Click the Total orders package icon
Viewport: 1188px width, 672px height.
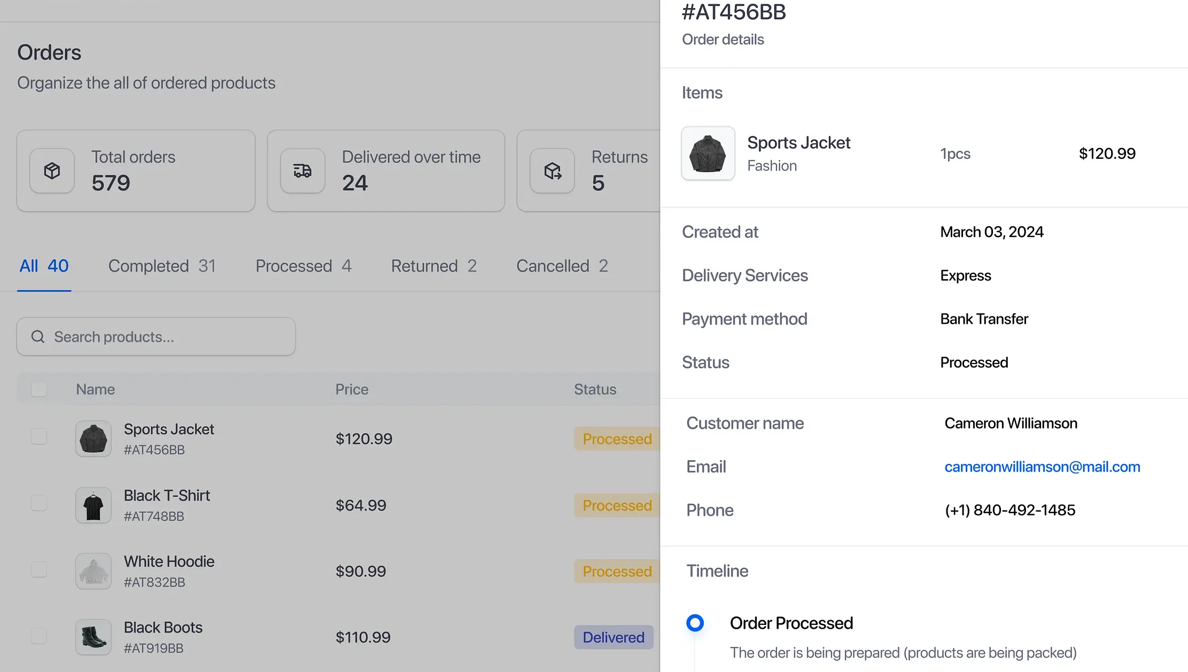(51, 171)
